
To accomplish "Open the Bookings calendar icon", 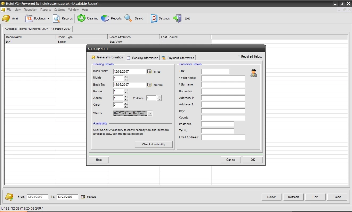I will [x=29, y=18].
